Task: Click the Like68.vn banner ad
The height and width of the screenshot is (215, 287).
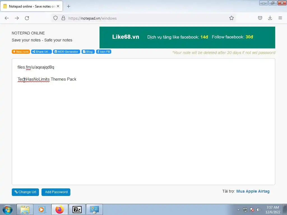Action: (x=187, y=38)
